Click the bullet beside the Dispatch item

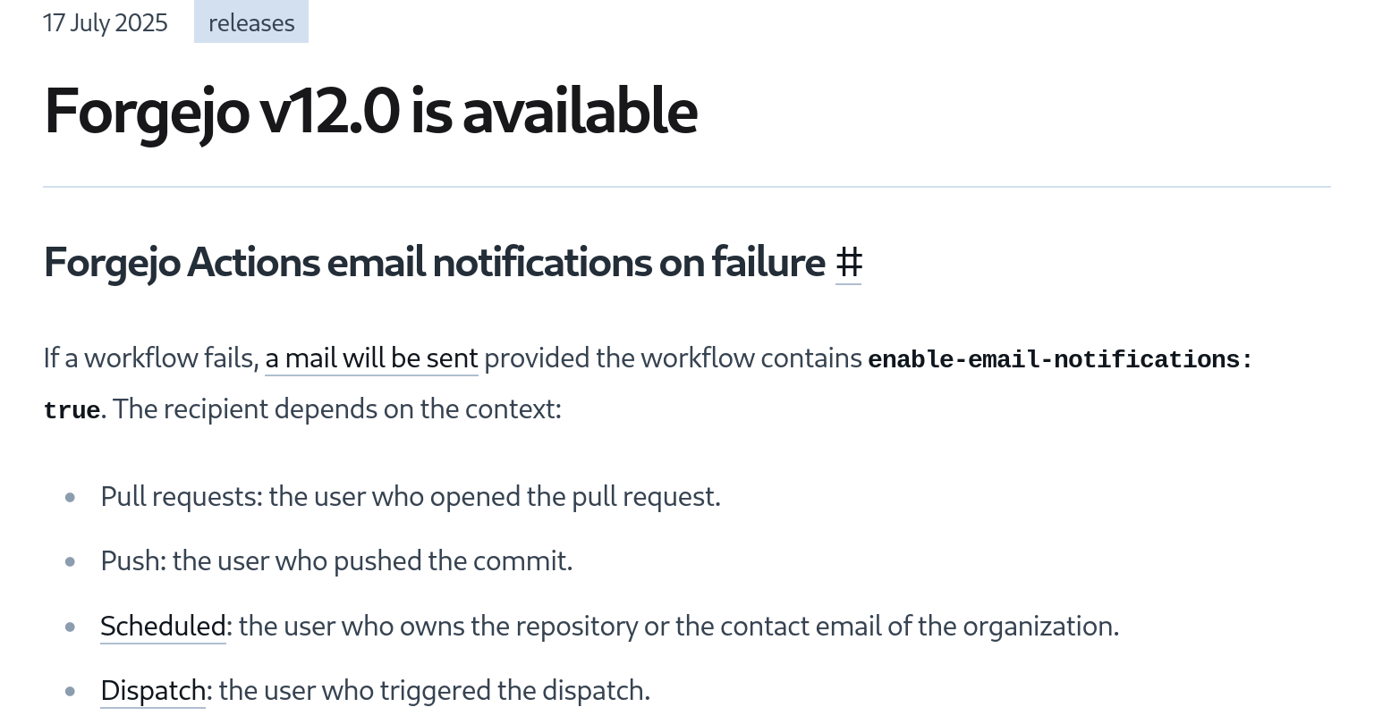click(x=71, y=692)
